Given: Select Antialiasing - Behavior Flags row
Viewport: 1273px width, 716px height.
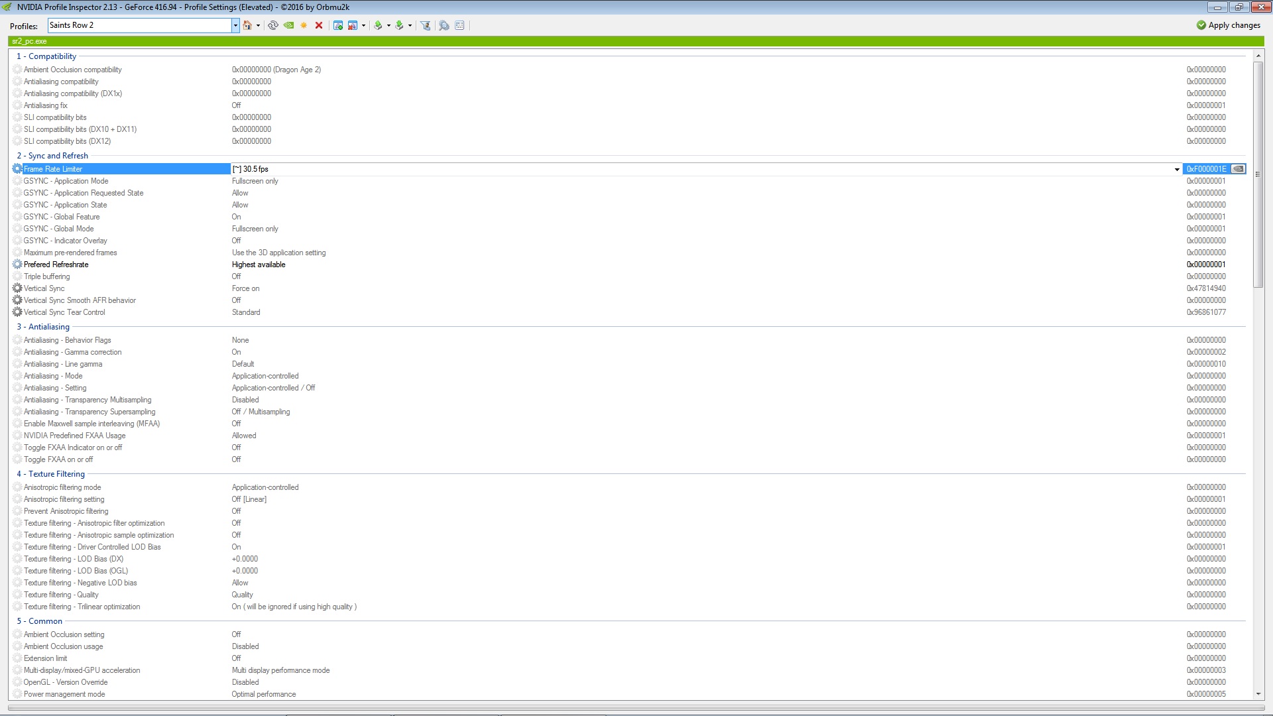Looking at the screenshot, I should pyautogui.click(x=629, y=340).
